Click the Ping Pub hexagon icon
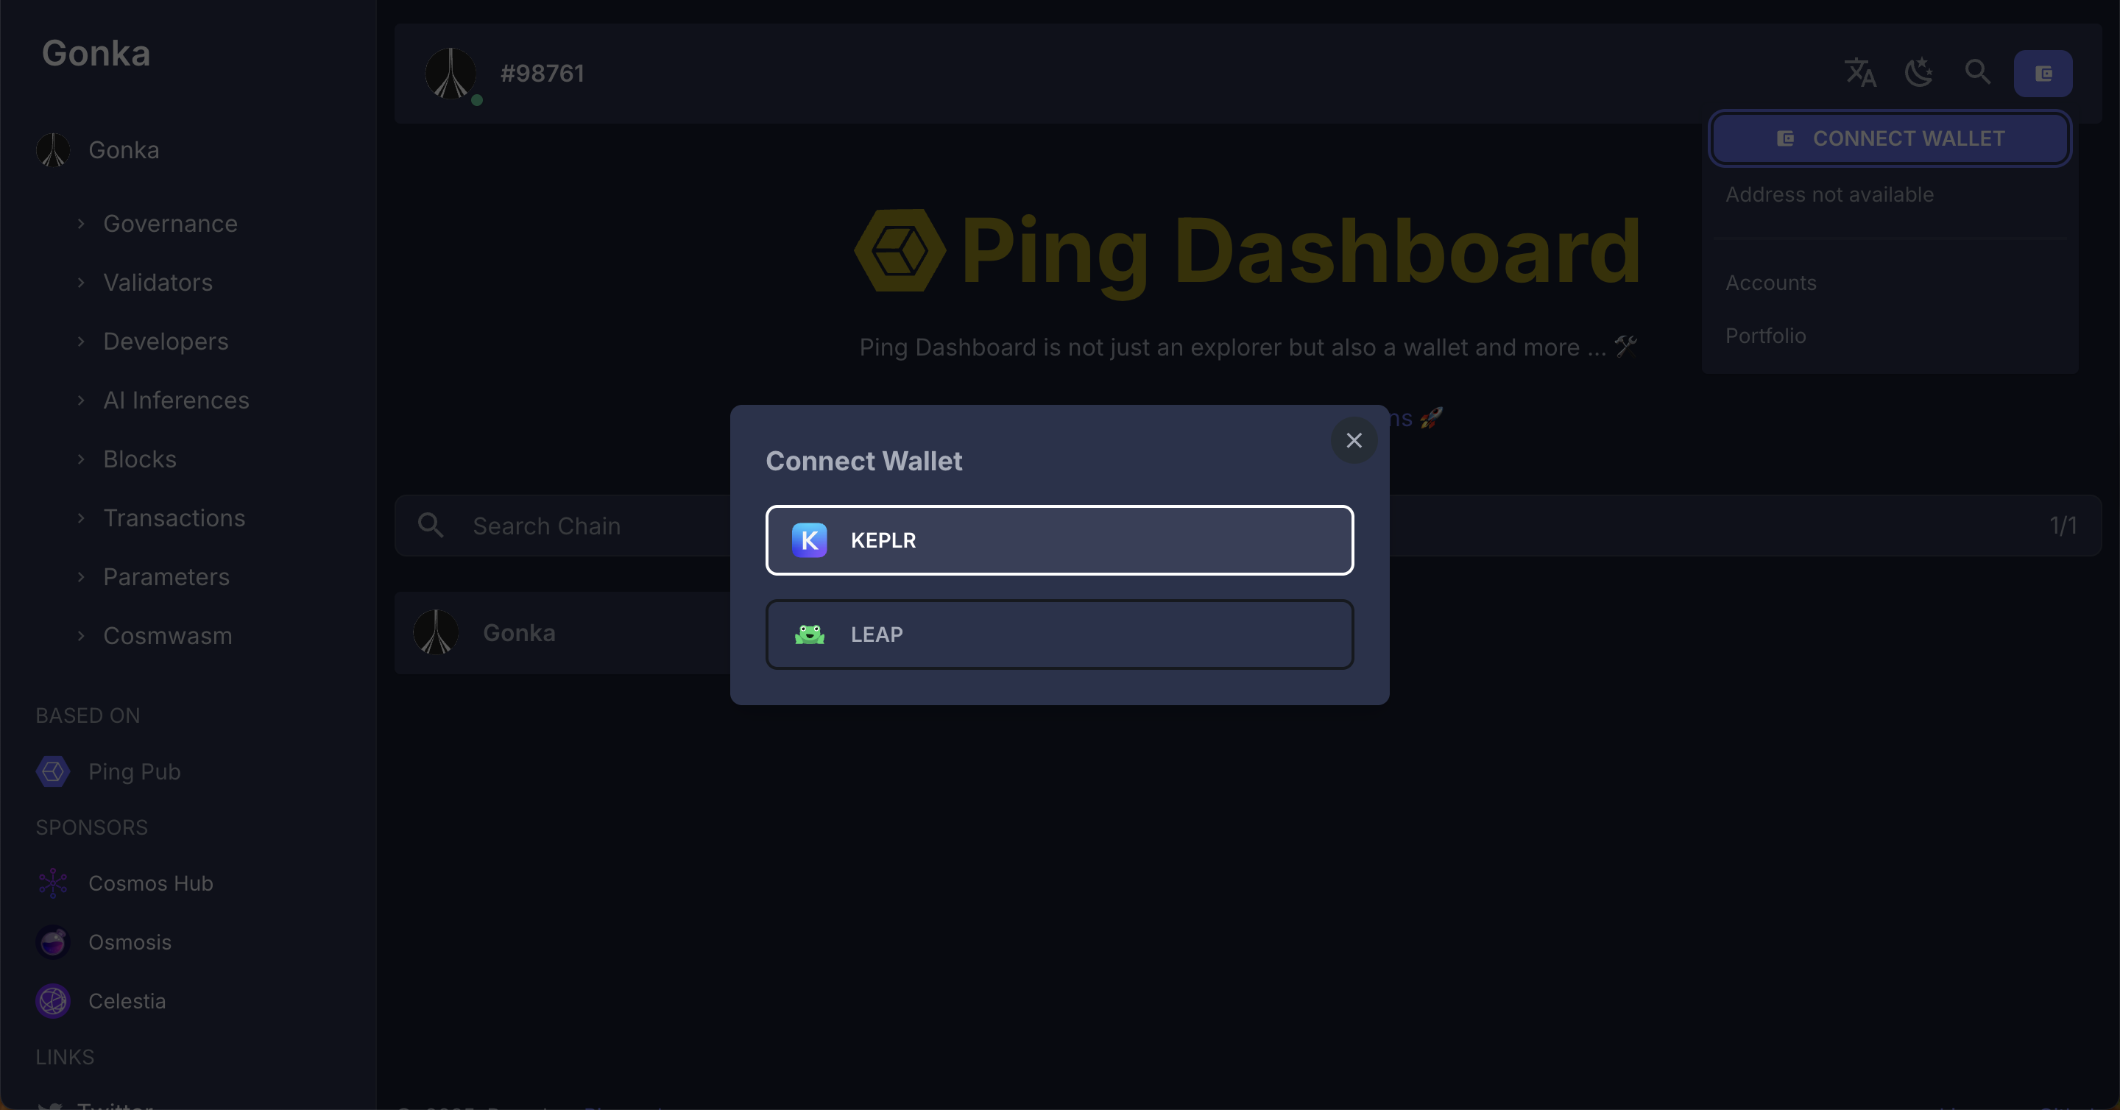The height and width of the screenshot is (1110, 2120). [x=54, y=772]
